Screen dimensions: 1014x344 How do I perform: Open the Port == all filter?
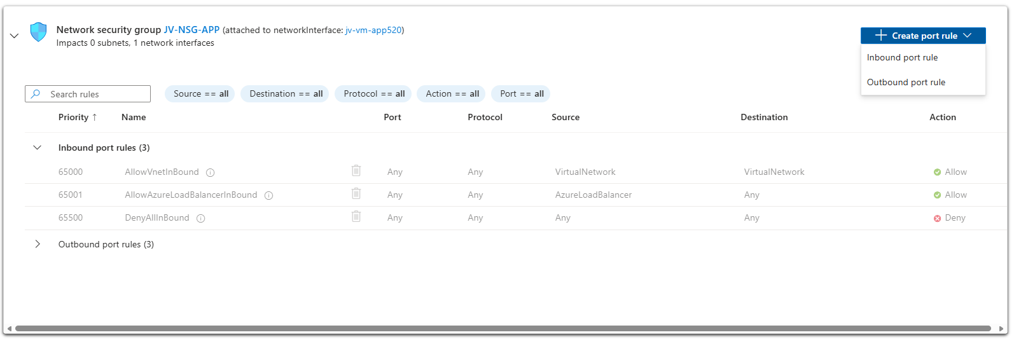pos(522,93)
